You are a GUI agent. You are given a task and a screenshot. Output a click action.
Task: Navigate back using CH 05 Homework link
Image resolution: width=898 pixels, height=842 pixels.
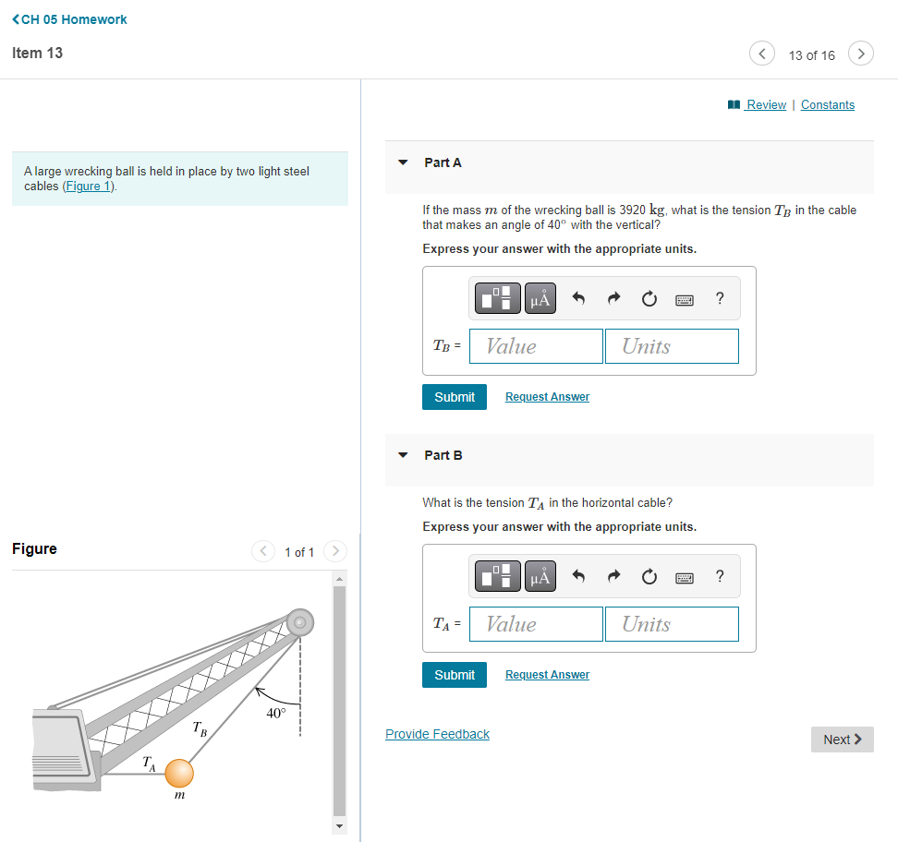point(69,18)
